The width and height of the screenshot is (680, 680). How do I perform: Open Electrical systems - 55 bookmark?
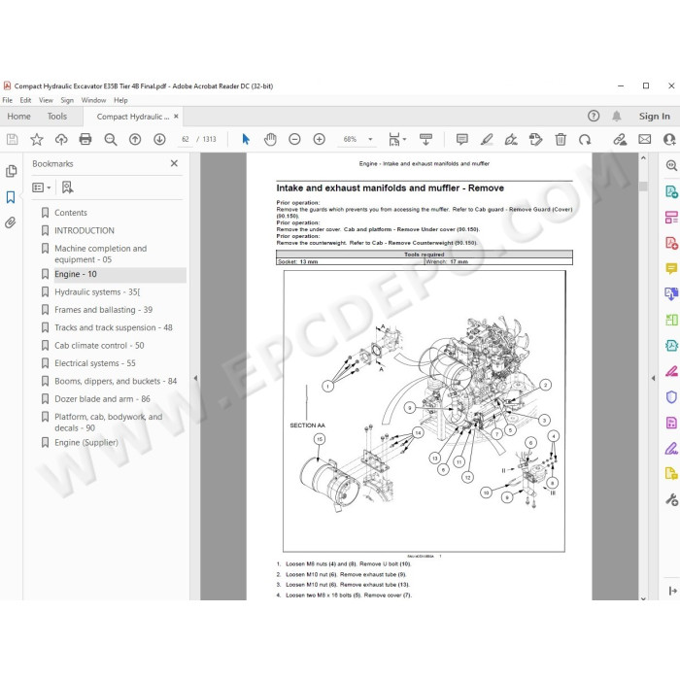point(94,363)
